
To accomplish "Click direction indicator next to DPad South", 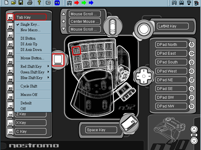I will pos(192,62).
